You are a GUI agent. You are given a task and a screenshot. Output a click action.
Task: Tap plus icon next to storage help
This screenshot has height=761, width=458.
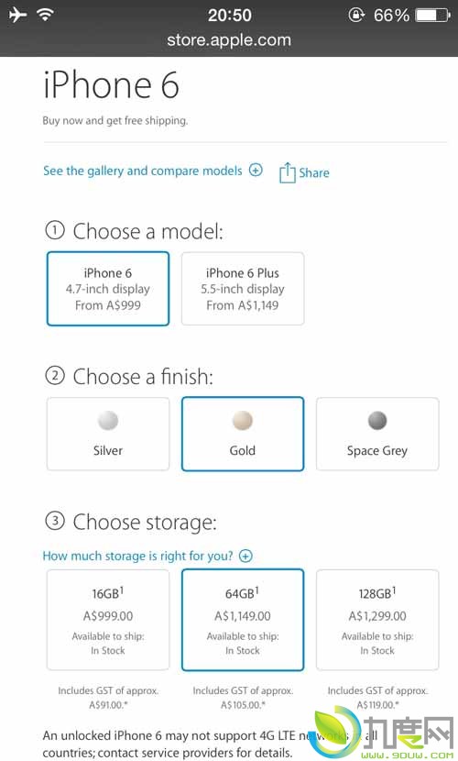pyautogui.click(x=245, y=556)
